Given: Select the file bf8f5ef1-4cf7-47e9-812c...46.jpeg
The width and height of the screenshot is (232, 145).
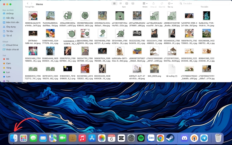Looking at the screenshot, I should tap(137, 69).
